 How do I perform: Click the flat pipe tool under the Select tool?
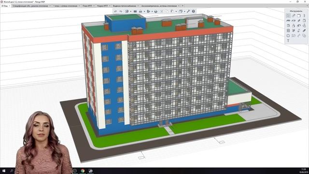coord(288,20)
